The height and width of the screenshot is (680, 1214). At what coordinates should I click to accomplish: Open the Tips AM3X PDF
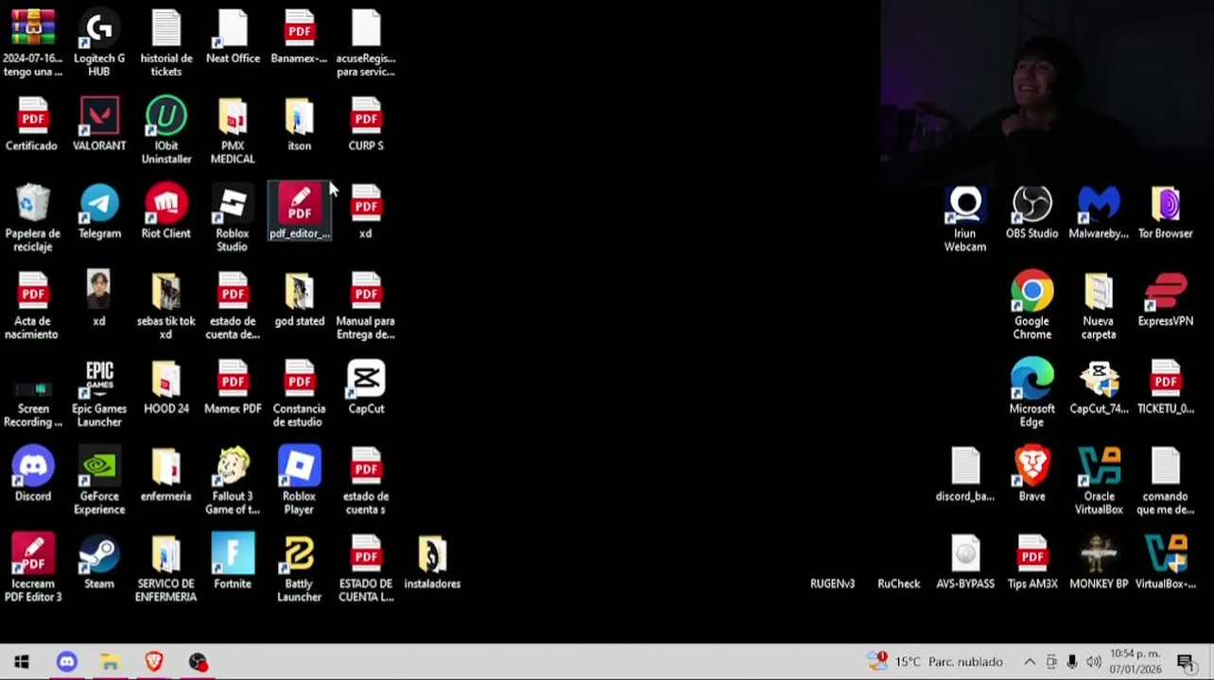[1032, 563]
